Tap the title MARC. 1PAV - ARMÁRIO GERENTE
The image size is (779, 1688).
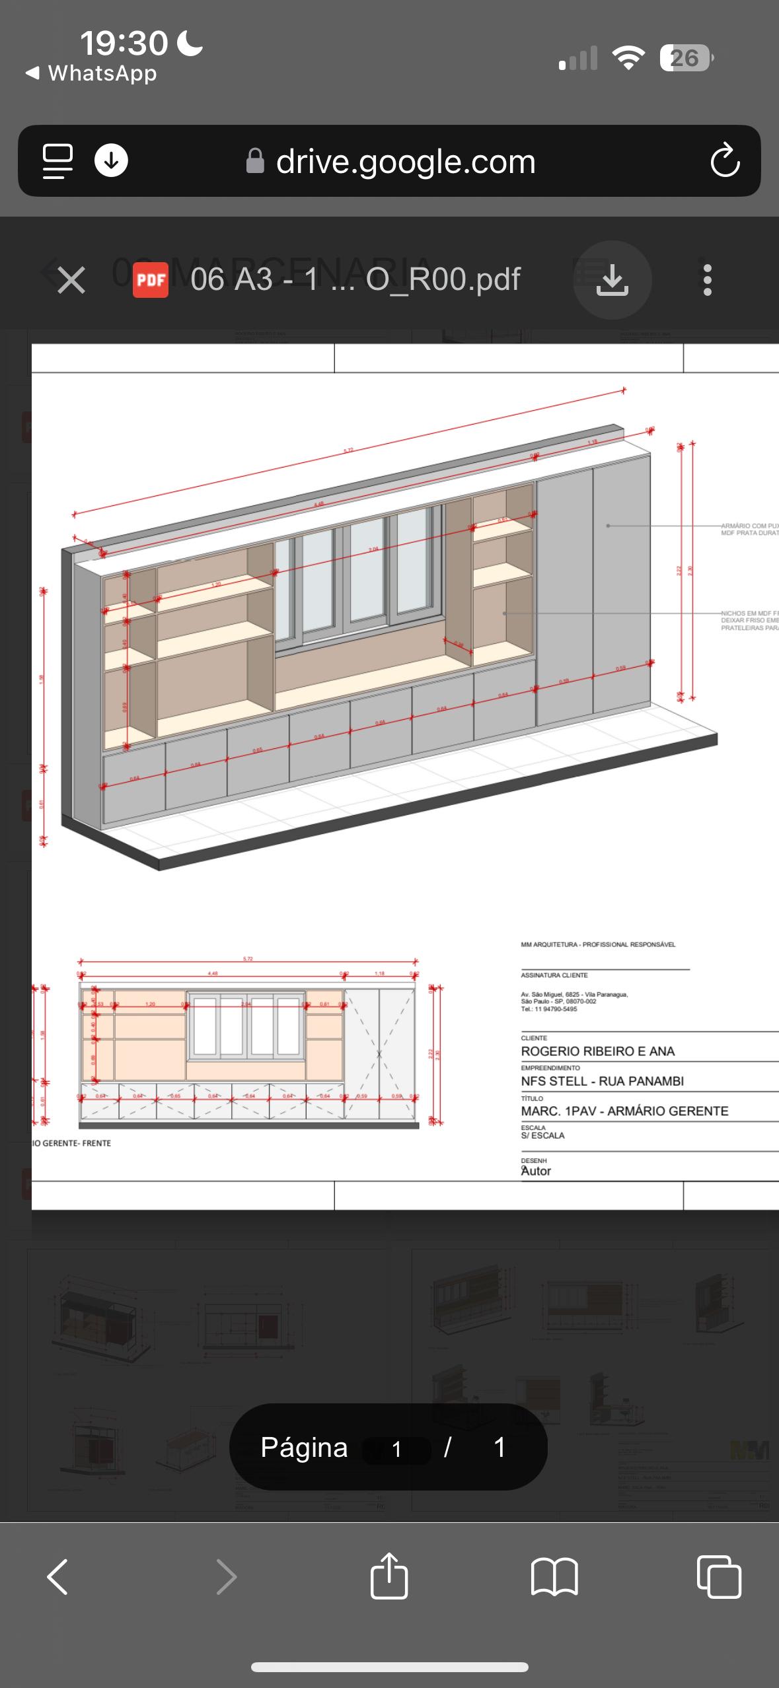(624, 1111)
